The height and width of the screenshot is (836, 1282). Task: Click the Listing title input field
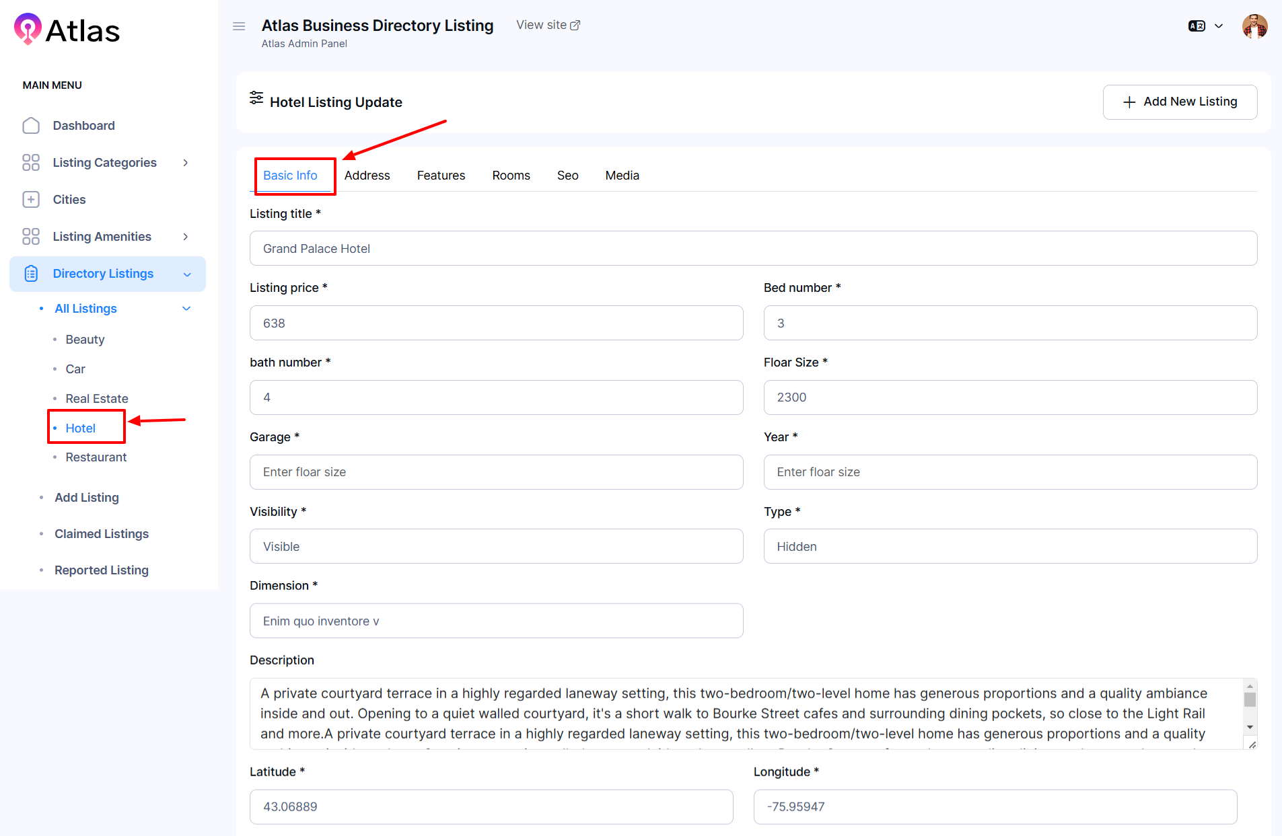(x=752, y=248)
